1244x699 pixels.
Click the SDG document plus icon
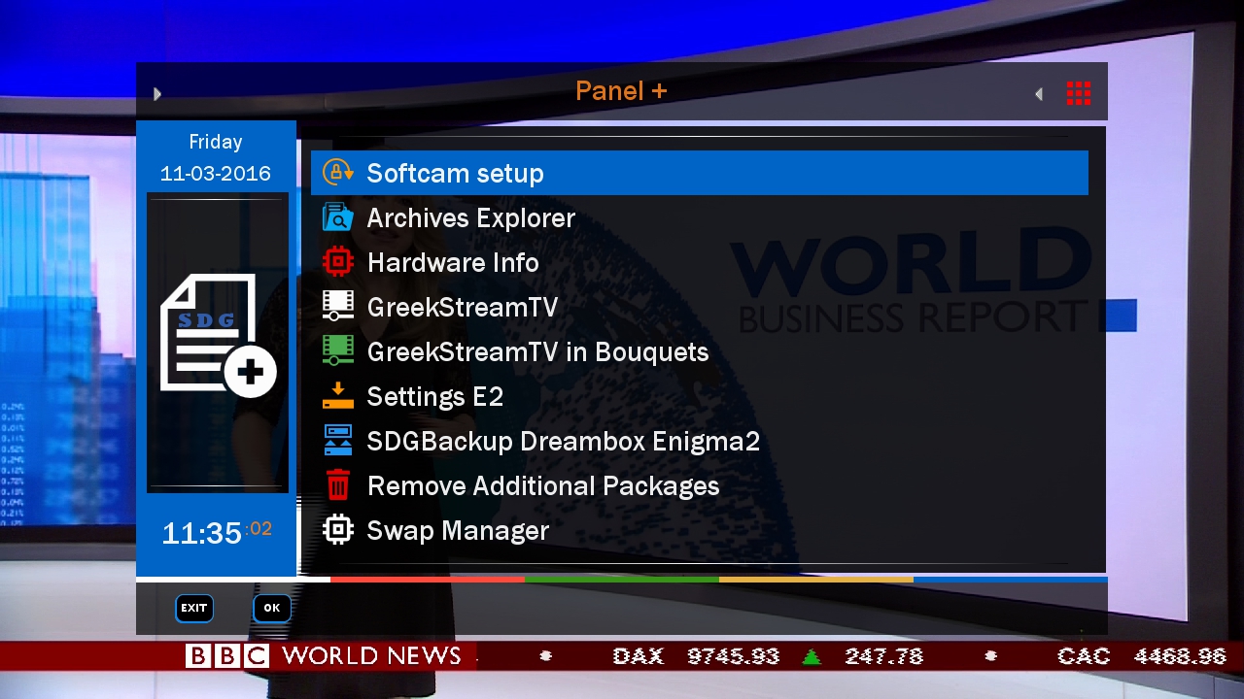click(x=218, y=335)
